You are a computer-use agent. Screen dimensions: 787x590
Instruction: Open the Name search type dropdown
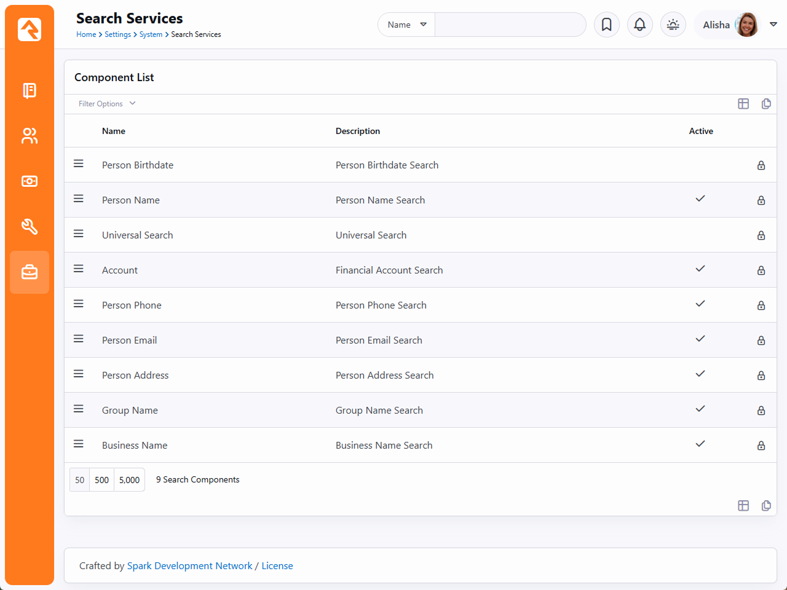pyautogui.click(x=406, y=25)
